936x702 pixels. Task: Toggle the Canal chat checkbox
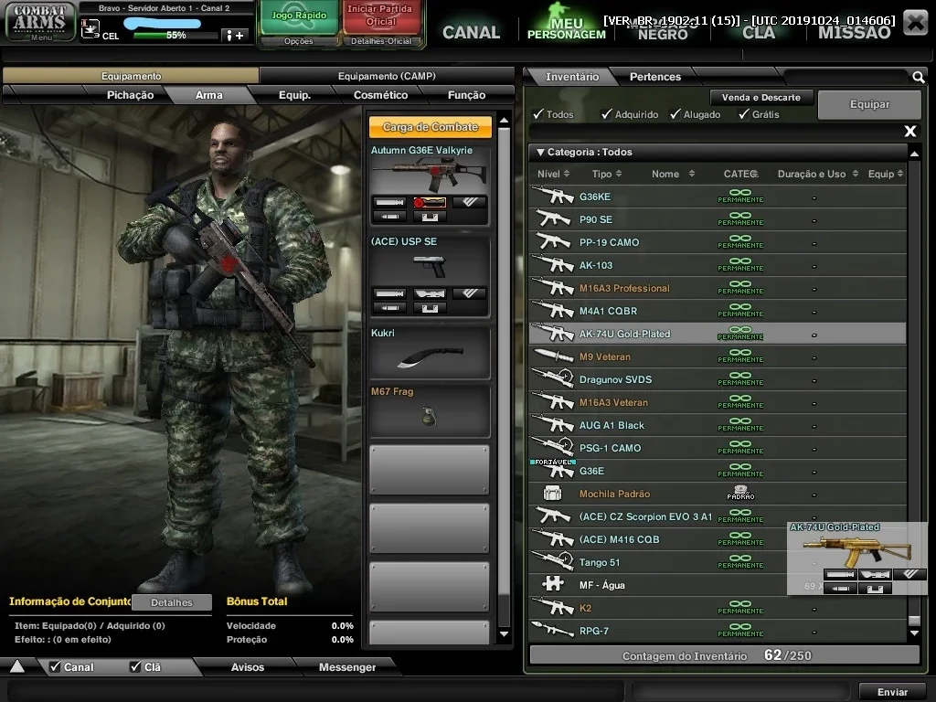pyautogui.click(x=55, y=666)
